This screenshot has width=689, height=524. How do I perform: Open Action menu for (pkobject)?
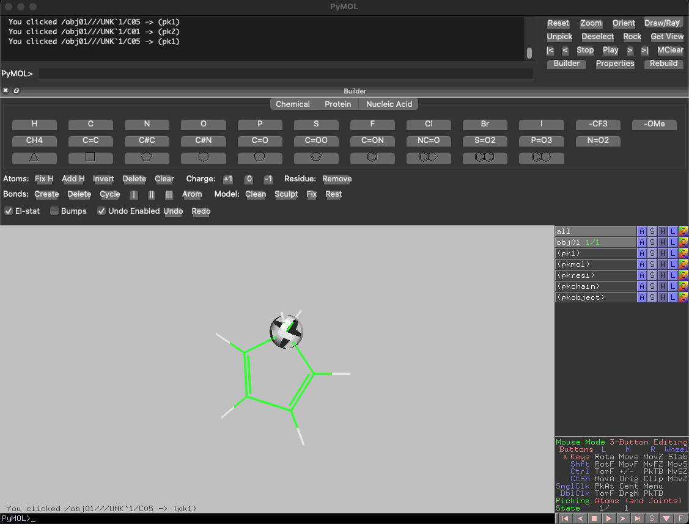[642, 297]
